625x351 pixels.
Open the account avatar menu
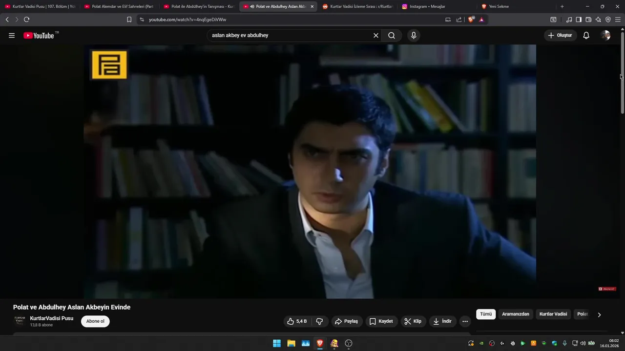coord(605,36)
